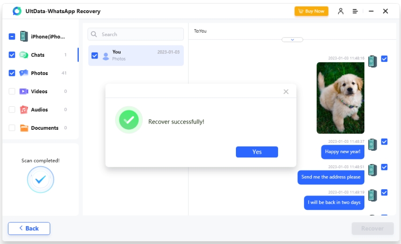The height and width of the screenshot is (244, 401).
Task: Select the Photos category label
Action: point(39,73)
